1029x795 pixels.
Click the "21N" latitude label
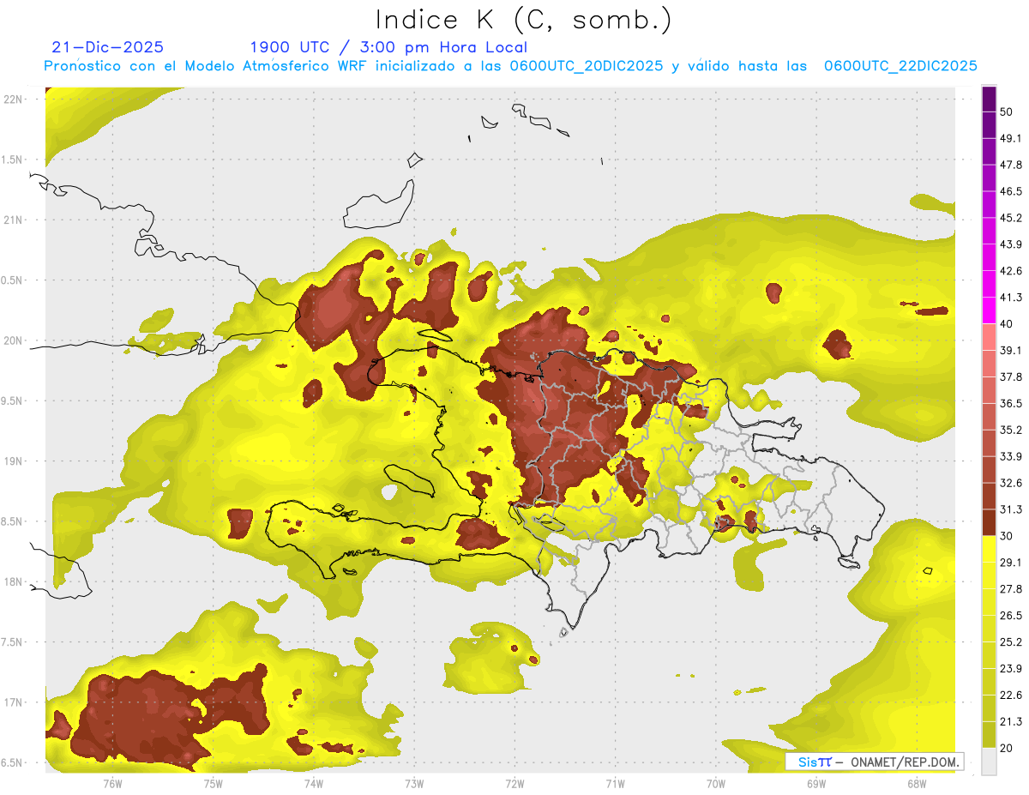point(15,220)
